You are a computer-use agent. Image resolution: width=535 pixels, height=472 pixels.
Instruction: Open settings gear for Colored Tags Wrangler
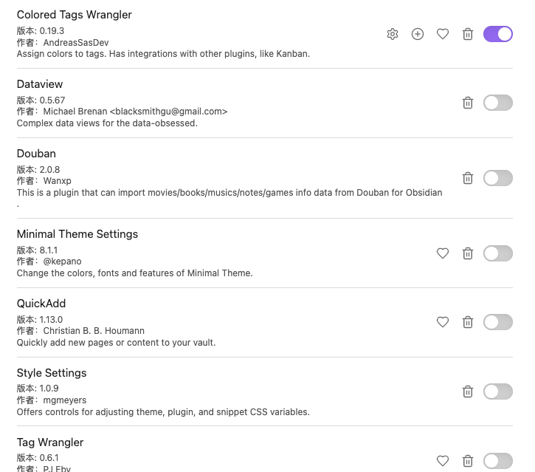393,34
